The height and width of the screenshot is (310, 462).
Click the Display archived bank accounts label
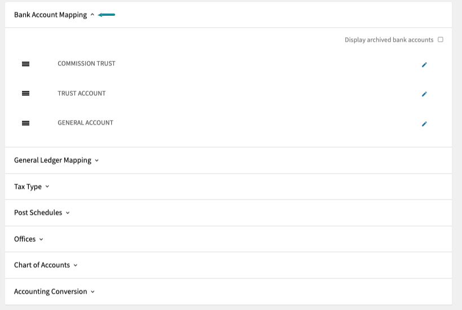389,40
